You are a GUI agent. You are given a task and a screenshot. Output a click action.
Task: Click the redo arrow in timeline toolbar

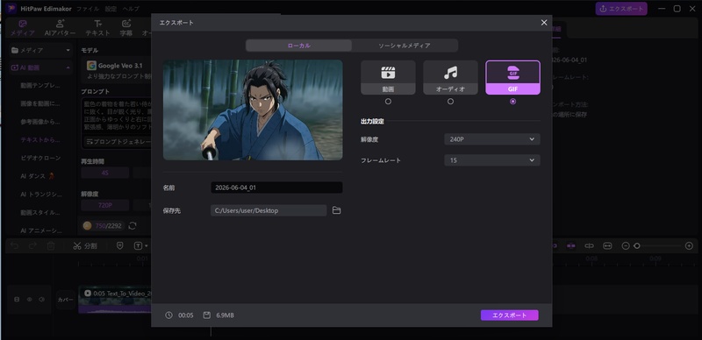32,246
